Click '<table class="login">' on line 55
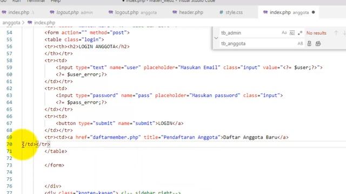Screen dimensions: 346x194 tap(74, 39)
